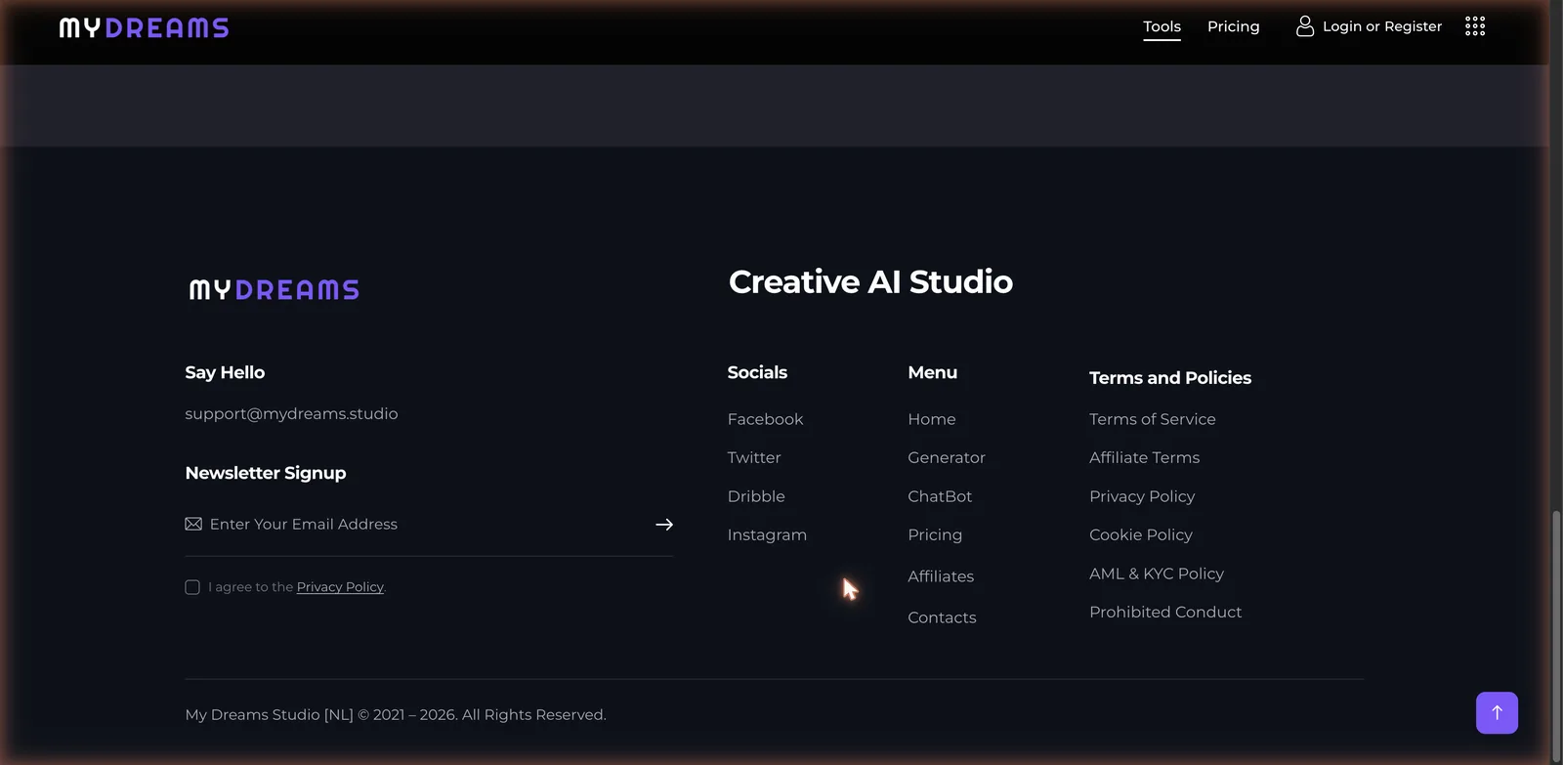Open Cookie Policy link
1563x765 pixels.
(1141, 535)
